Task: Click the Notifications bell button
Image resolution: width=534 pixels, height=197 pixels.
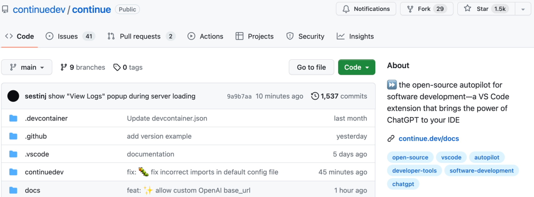Action: click(366, 9)
